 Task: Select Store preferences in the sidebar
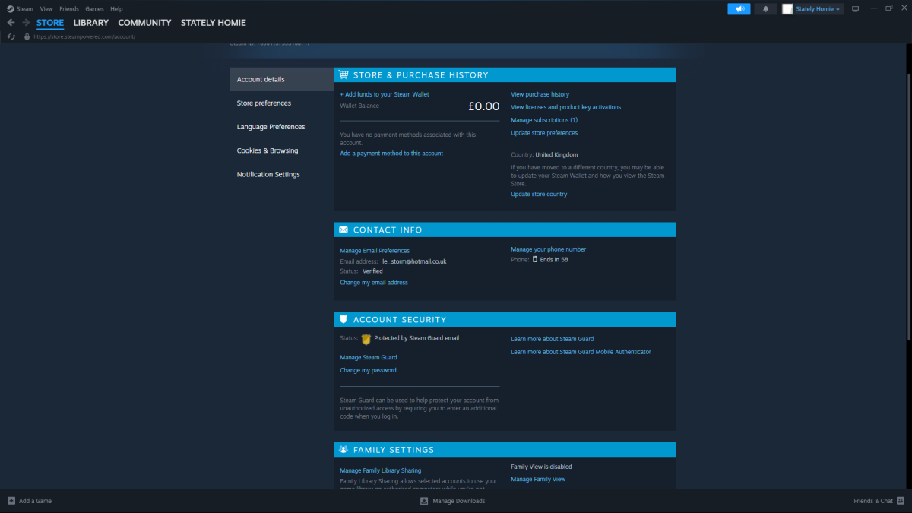pos(264,103)
